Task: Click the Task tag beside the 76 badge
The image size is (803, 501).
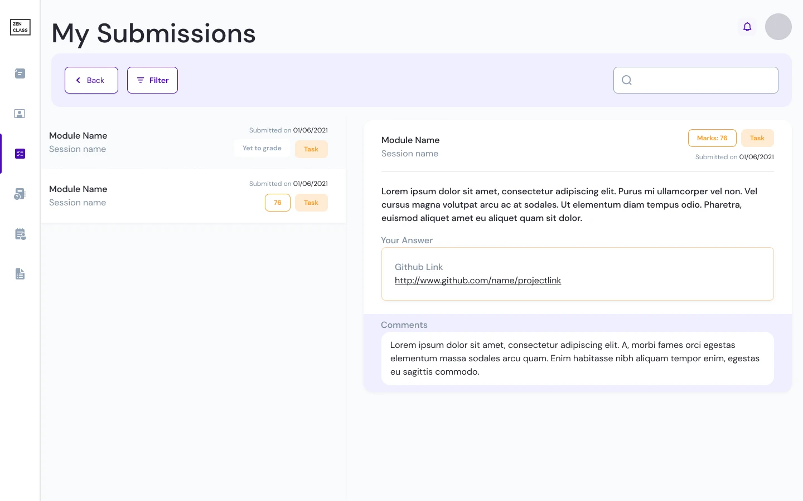Action: [311, 203]
